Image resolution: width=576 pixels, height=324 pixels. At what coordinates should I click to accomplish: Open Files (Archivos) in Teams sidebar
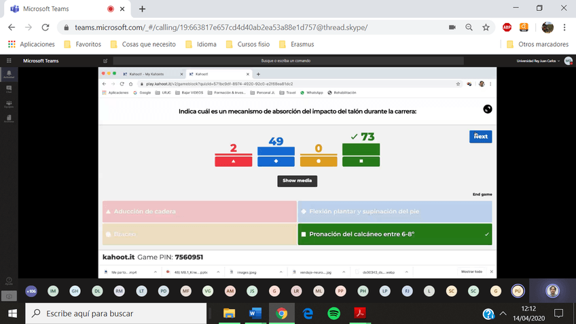[9, 119]
